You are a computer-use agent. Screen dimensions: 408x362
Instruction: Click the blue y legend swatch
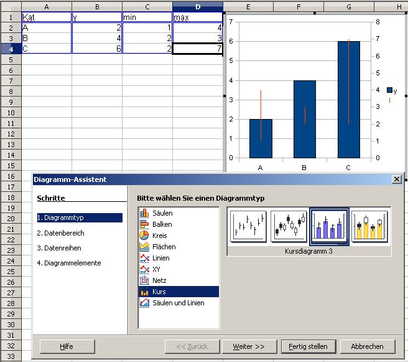tap(389, 91)
